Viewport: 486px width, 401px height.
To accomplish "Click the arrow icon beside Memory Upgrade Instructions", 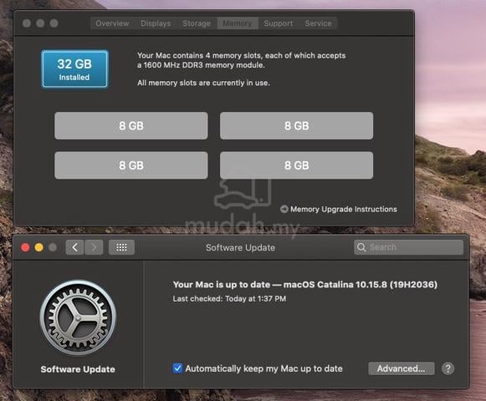I will tap(284, 209).
